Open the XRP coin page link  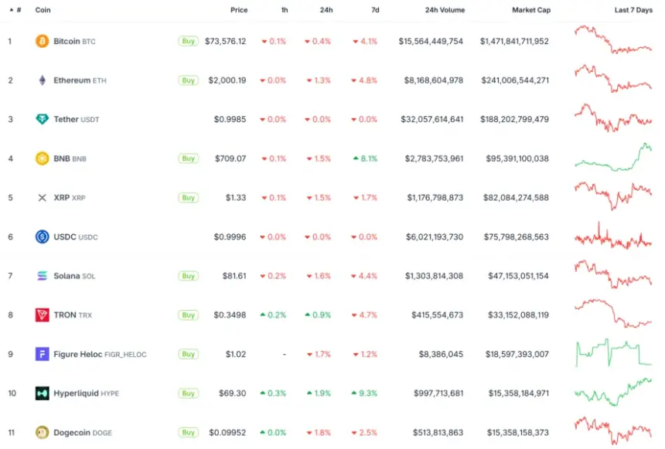[70, 198]
